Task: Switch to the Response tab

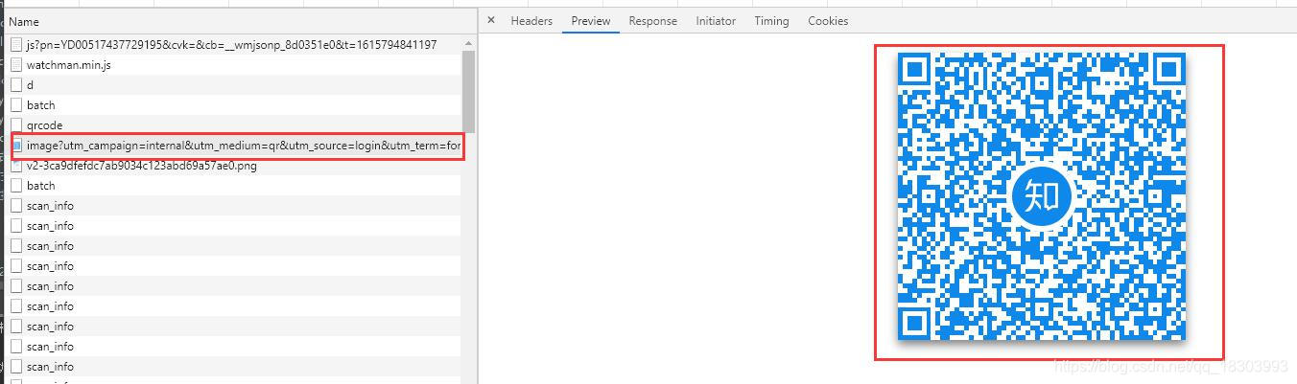Action: coord(652,21)
